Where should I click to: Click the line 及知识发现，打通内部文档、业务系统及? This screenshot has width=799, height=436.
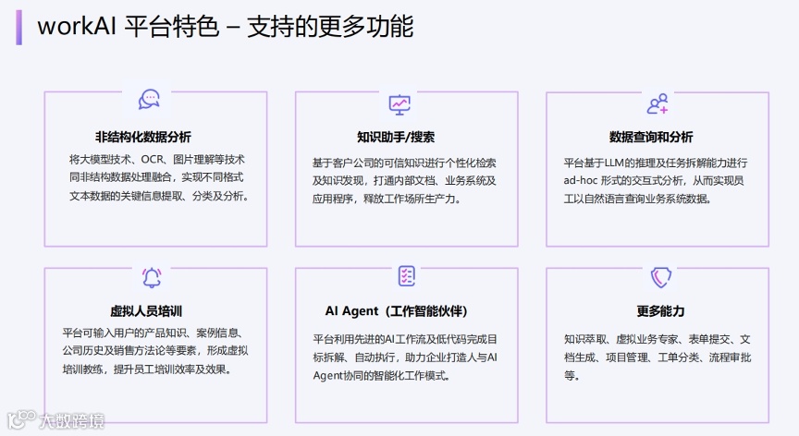[x=404, y=181]
